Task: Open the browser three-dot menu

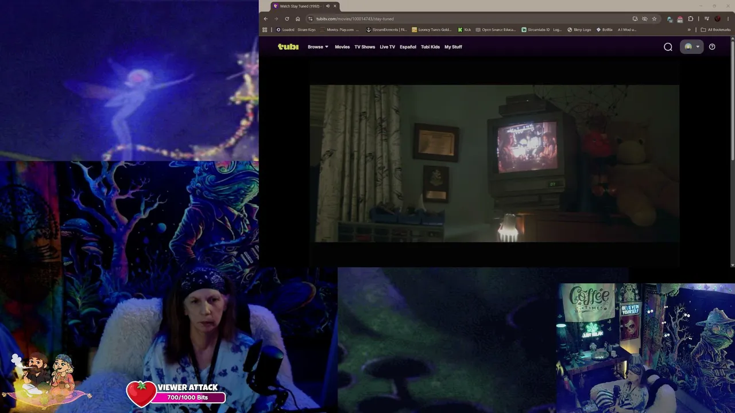Action: 728,19
